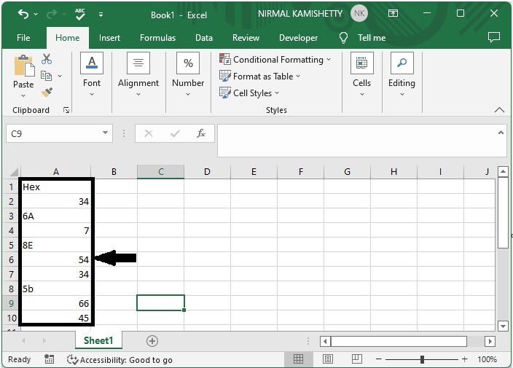
Task: Copy the selected cells
Action: [x=46, y=76]
